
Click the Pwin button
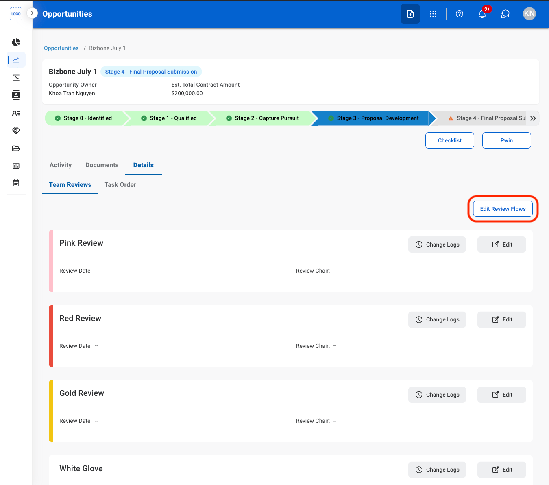point(507,140)
